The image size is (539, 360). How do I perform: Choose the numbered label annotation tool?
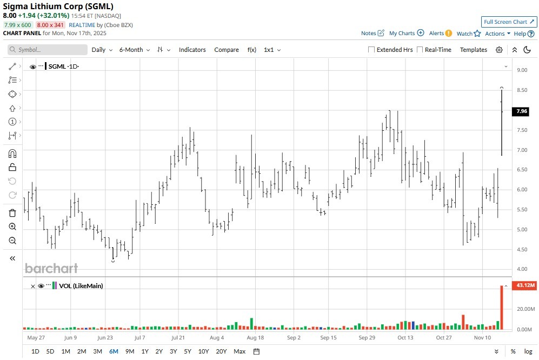click(x=12, y=122)
